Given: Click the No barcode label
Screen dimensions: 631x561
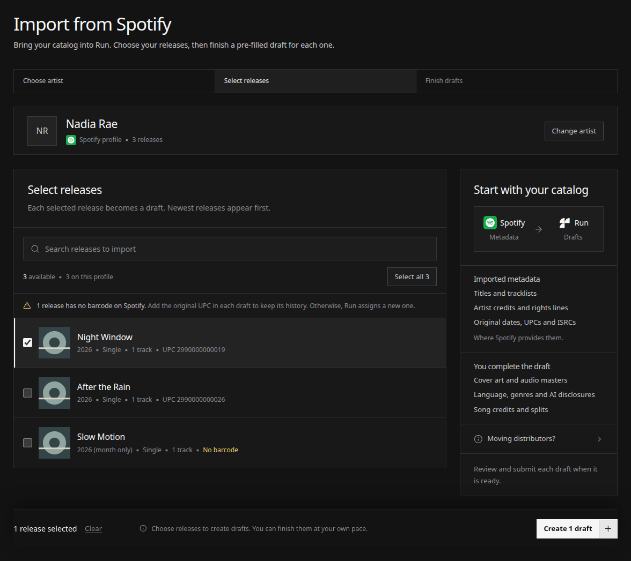Looking at the screenshot, I should pos(221,450).
